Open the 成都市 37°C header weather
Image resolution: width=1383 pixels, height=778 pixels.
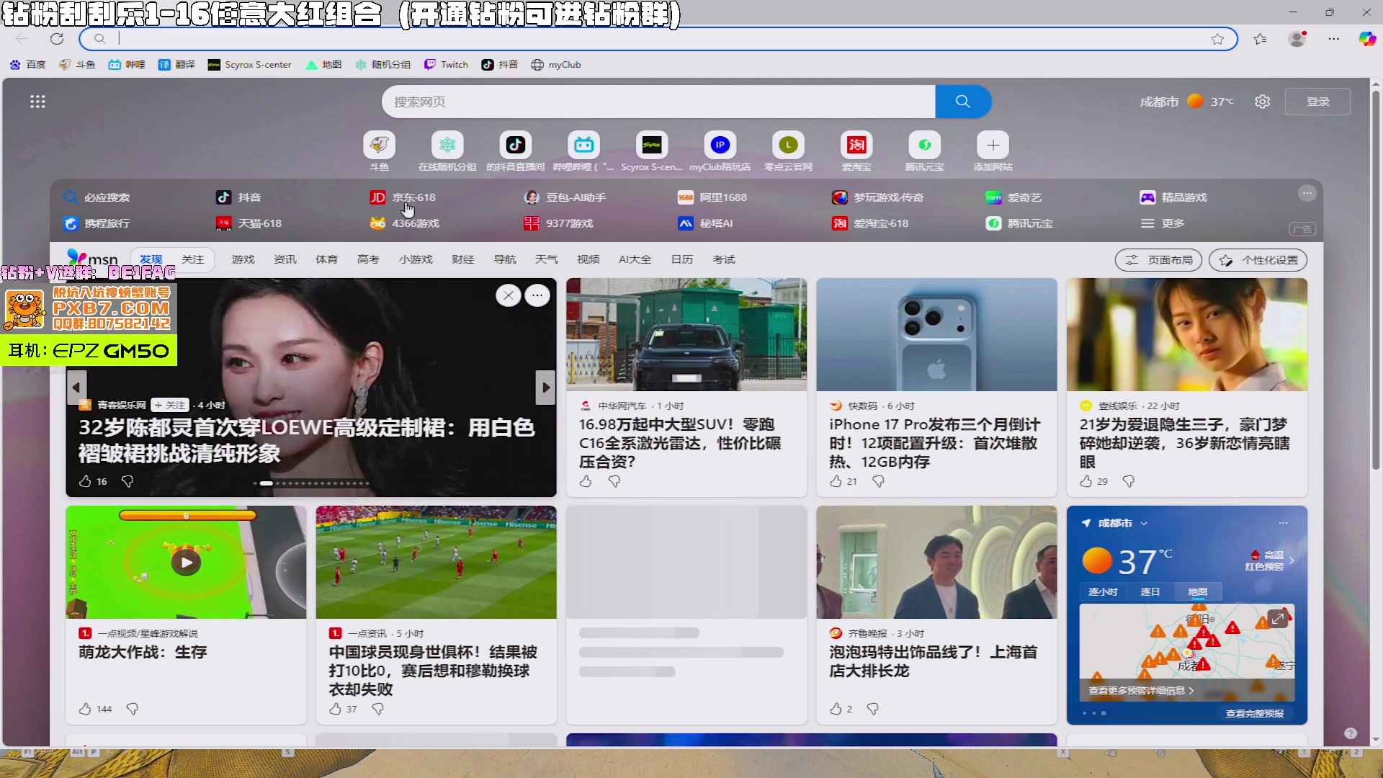(x=1186, y=102)
